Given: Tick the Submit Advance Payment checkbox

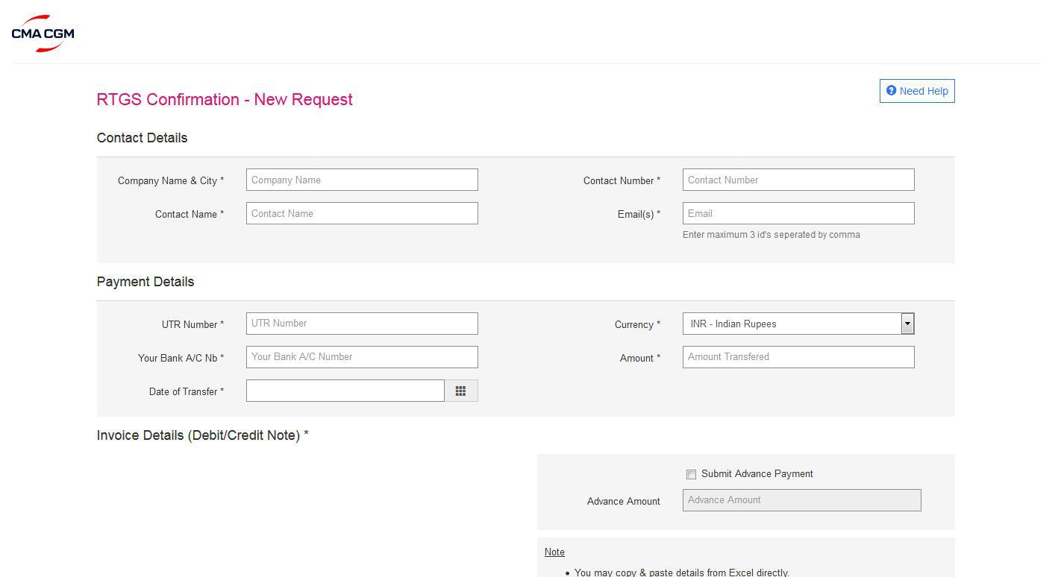Looking at the screenshot, I should tap(691, 474).
